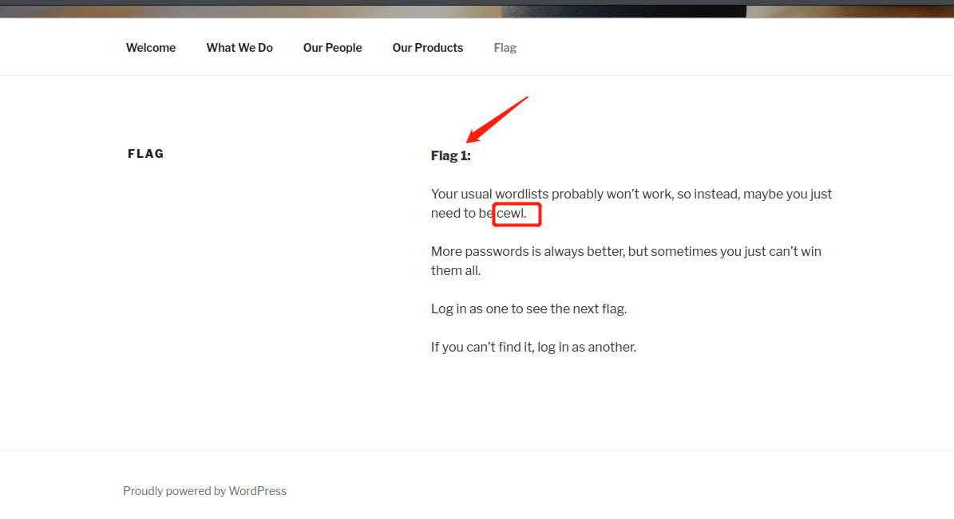Click the word 'WordPress' in footer
The width and height of the screenshot is (954, 519).
(x=257, y=490)
